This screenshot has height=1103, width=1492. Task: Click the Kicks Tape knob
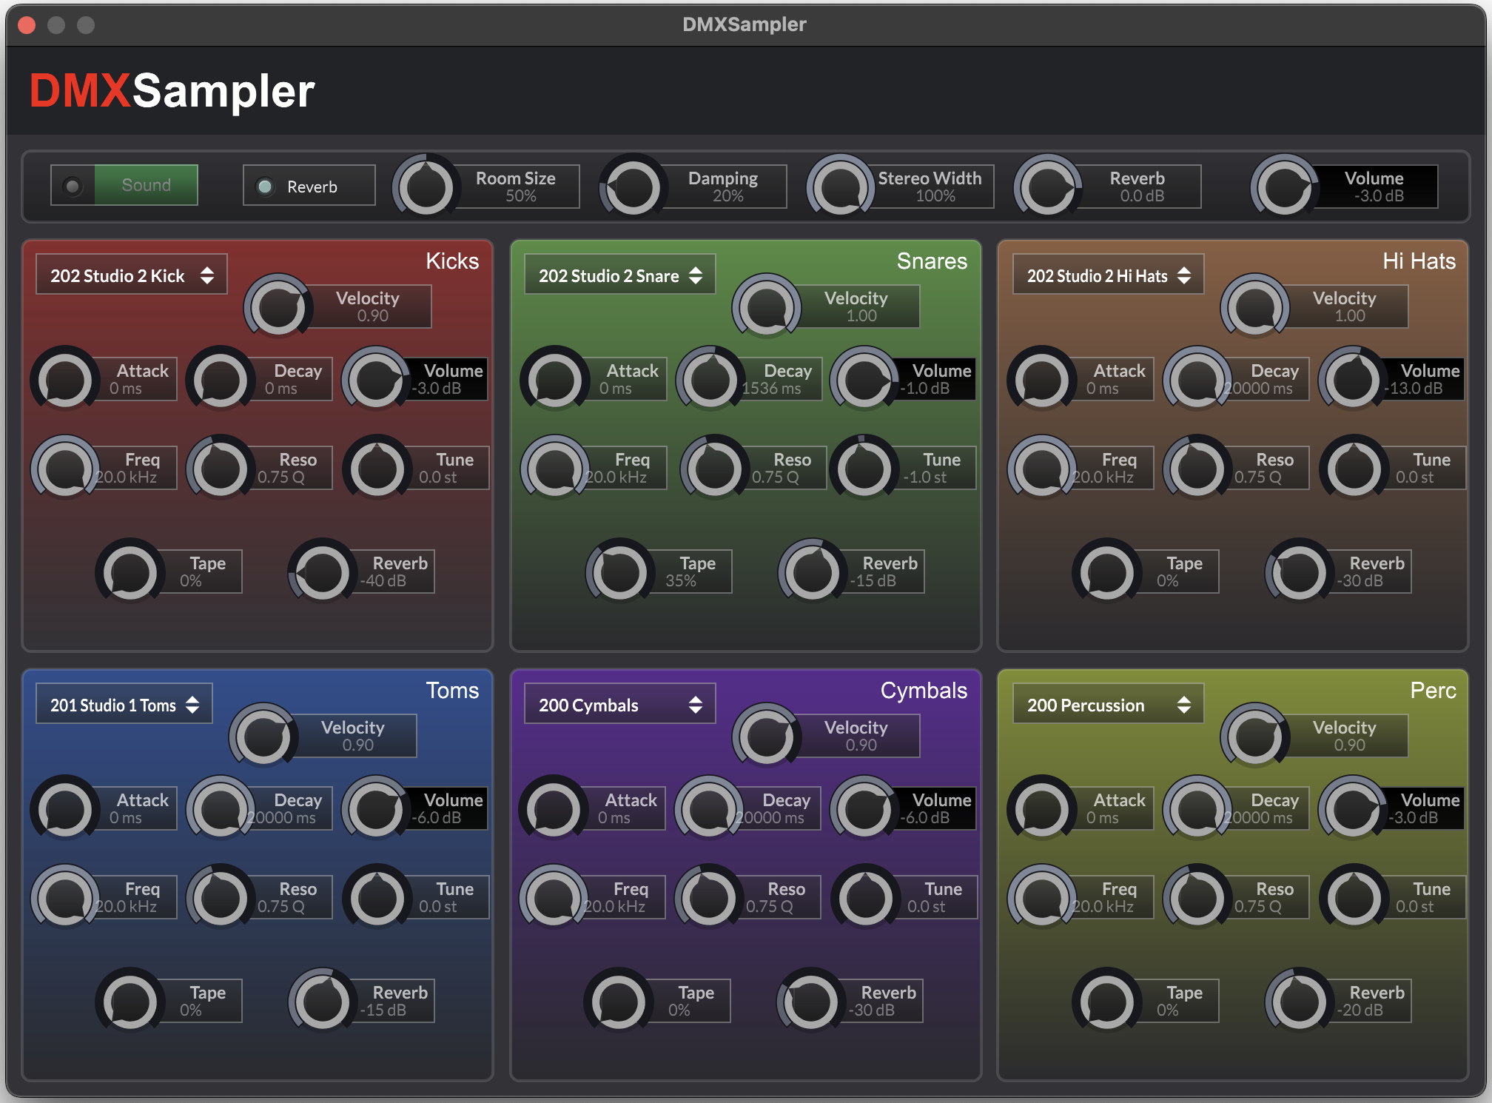130,571
